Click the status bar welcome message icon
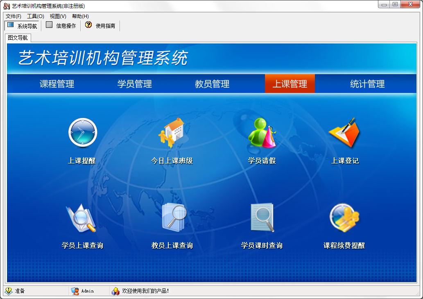 click(115, 291)
